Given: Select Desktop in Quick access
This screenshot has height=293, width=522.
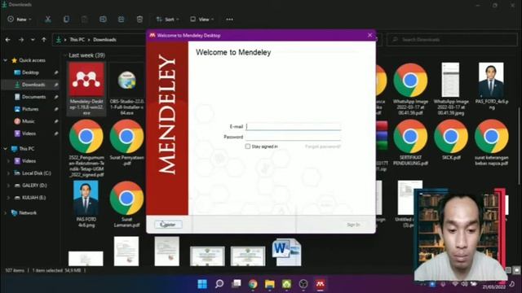Looking at the screenshot, I should [x=30, y=72].
